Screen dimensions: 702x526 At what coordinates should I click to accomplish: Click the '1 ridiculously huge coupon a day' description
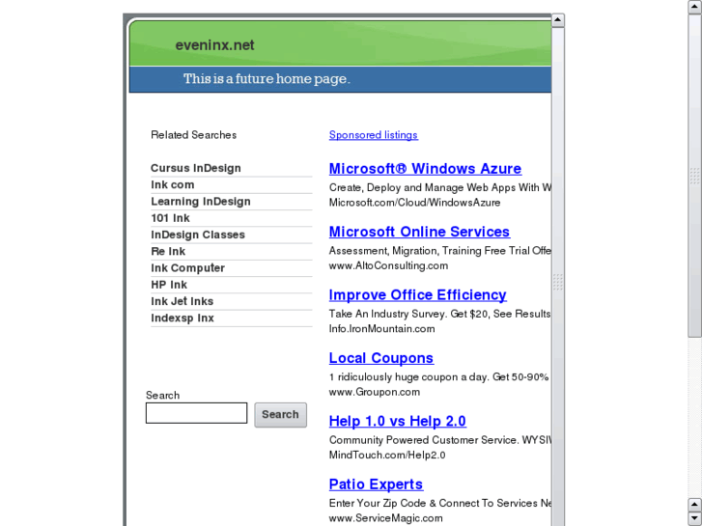point(438,377)
